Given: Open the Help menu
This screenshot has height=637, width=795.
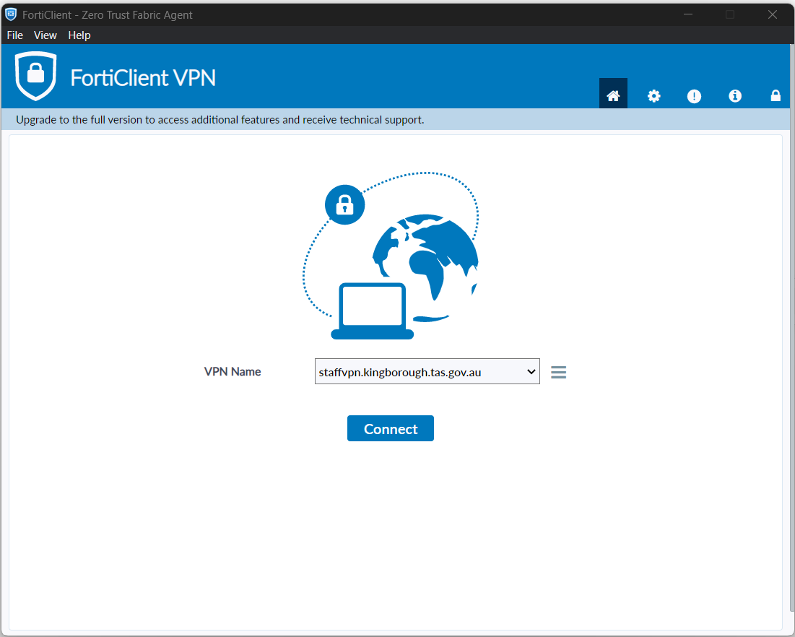Looking at the screenshot, I should [x=79, y=35].
